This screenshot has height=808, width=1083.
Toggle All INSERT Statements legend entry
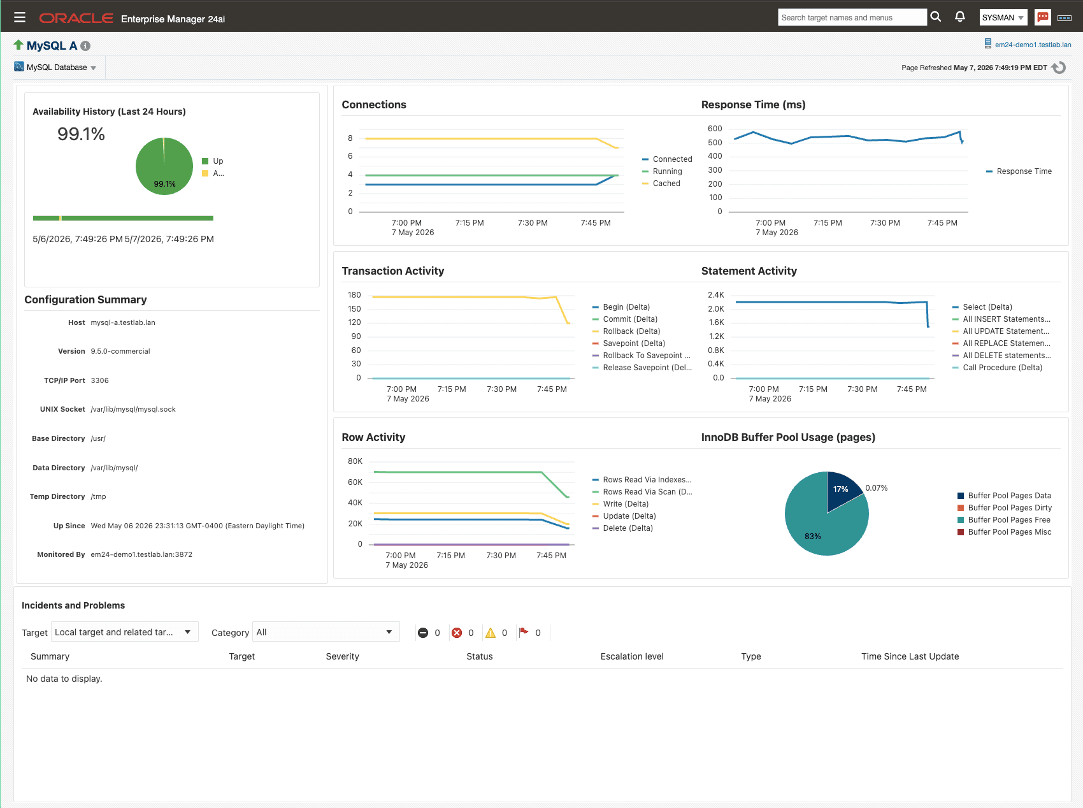[1001, 319]
